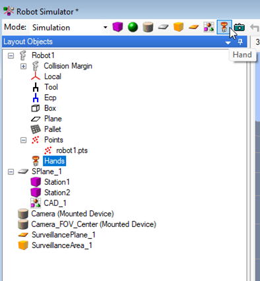The width and height of the screenshot is (260, 281).
Task: Click the SurveillanceArea_1 orange cube icon
Action: [x=23, y=245]
